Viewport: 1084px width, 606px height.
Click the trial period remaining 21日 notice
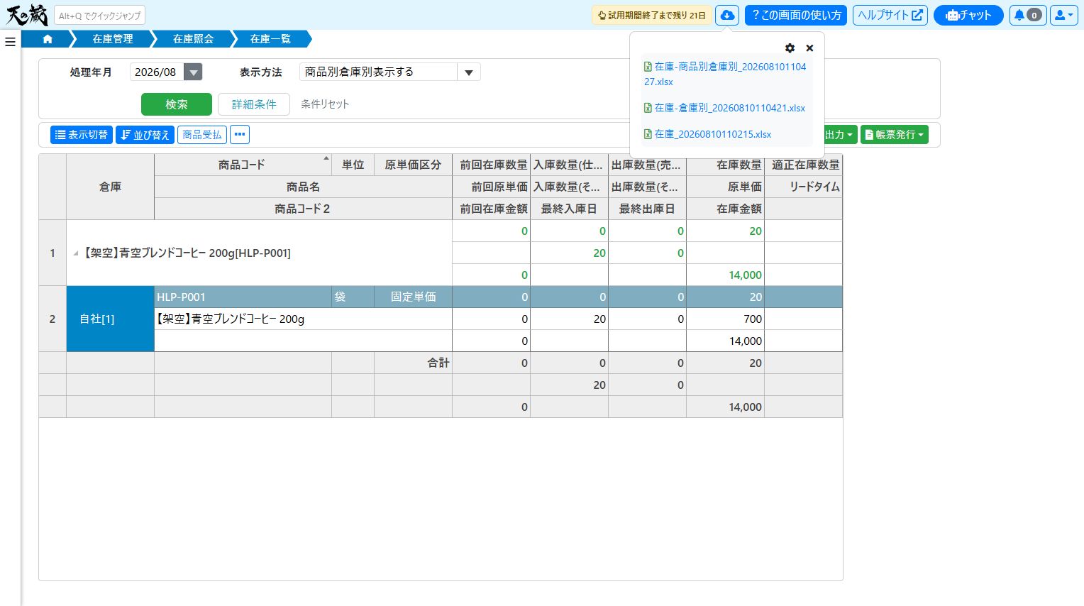point(652,15)
